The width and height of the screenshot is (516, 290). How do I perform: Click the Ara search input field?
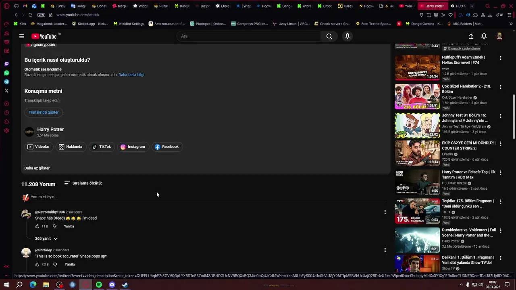point(249,36)
